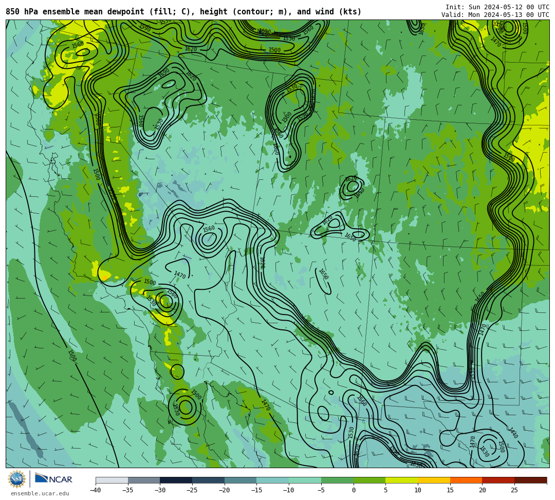The image size is (555, 500).
Task: Click the -35 to -30 gray-blue color swatch
Action: [x=144, y=480]
